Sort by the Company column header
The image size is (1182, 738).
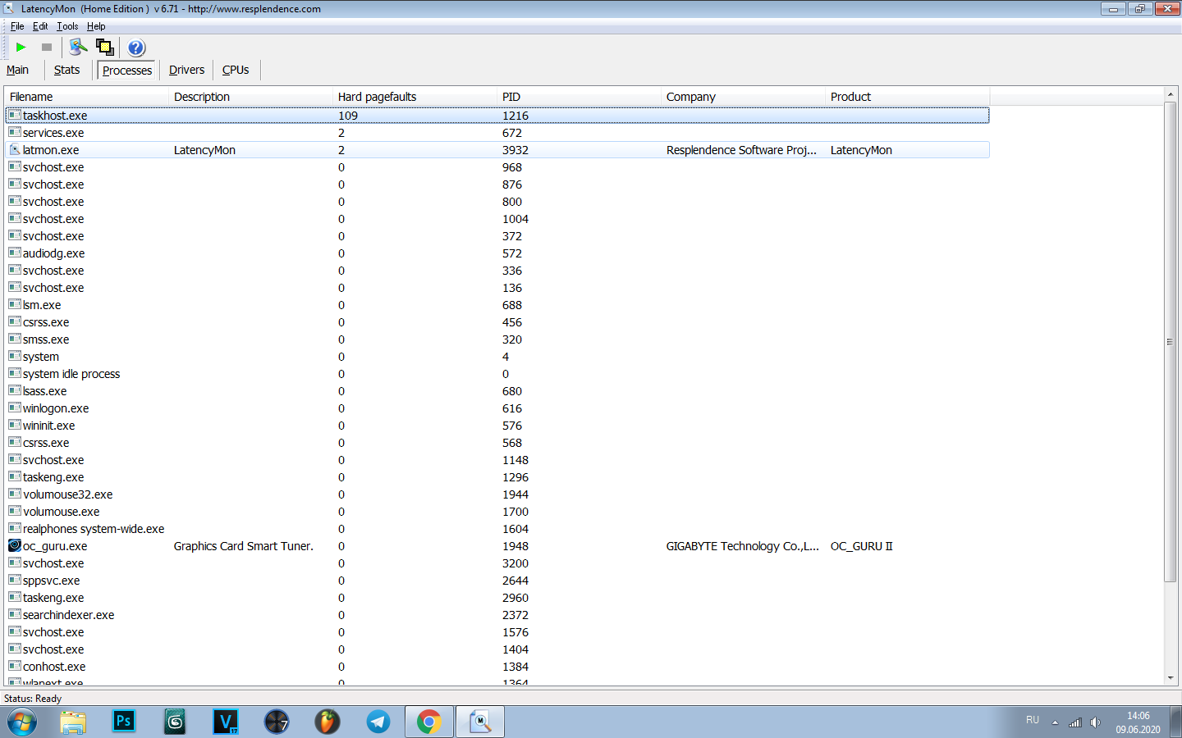point(744,97)
